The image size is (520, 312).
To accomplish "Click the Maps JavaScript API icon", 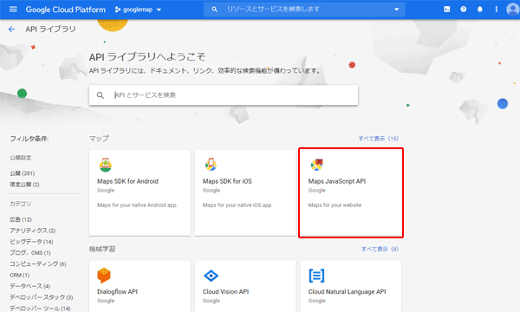I will (316, 165).
